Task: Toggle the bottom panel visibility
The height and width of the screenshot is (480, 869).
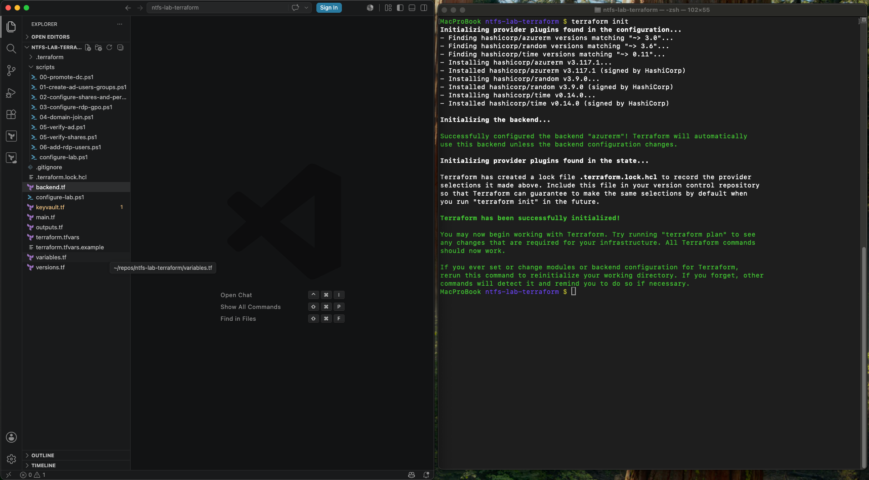Action: point(412,8)
